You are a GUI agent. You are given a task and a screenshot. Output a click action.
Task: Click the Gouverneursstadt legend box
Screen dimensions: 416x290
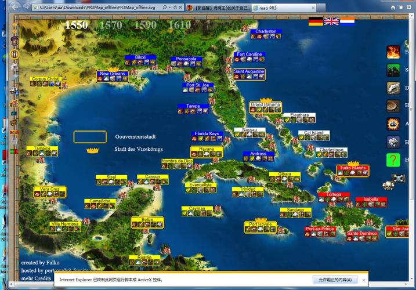[90, 137]
